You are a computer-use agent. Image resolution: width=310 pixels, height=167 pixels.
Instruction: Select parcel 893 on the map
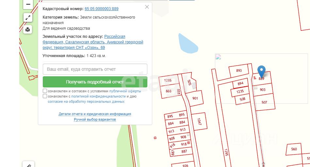coord(239,70)
